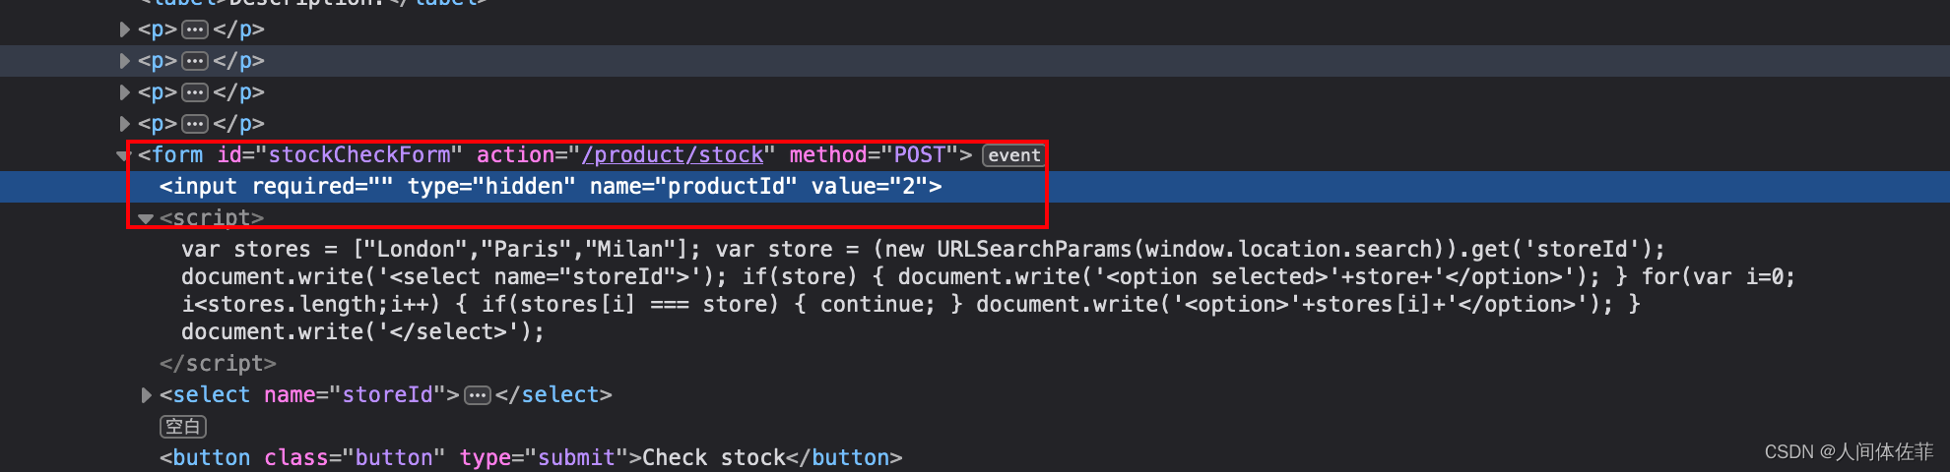This screenshot has height=472, width=1950.
Task: Click ellipsis badge in second p element
Action: click(x=195, y=61)
